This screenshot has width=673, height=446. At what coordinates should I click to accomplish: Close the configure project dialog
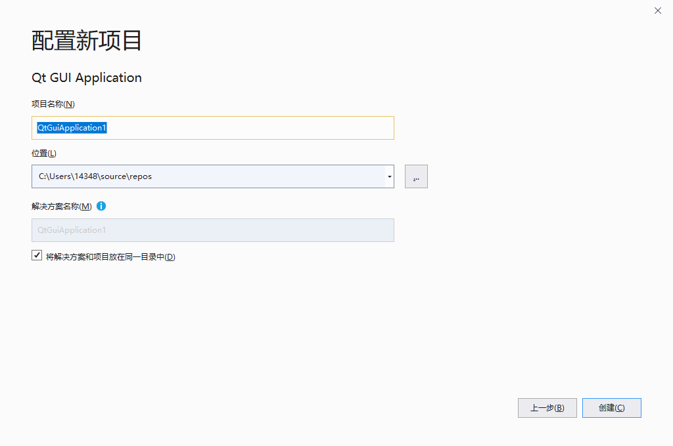click(x=657, y=10)
